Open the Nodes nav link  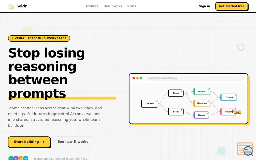[132, 6]
